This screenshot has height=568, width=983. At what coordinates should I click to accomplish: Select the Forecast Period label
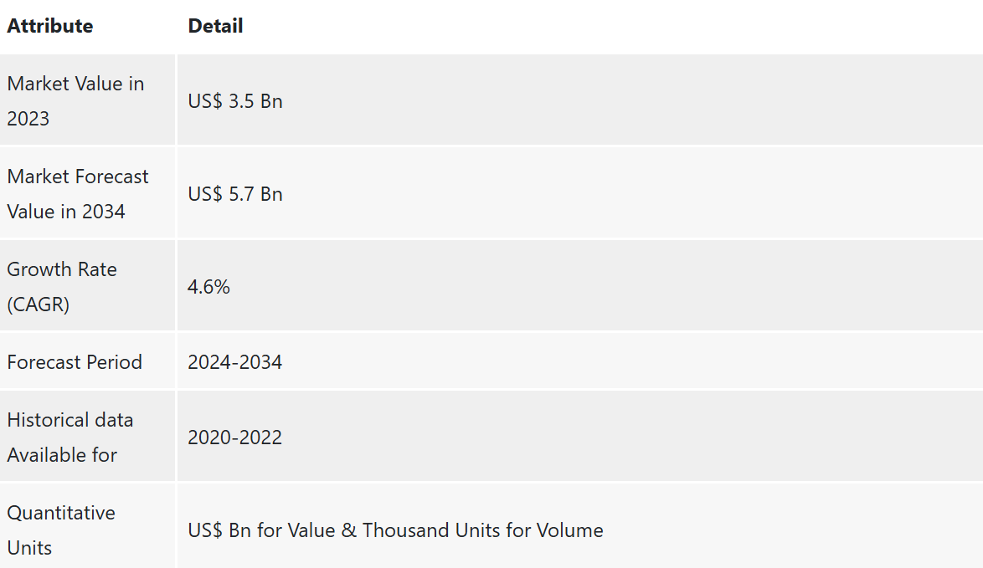coord(75,362)
